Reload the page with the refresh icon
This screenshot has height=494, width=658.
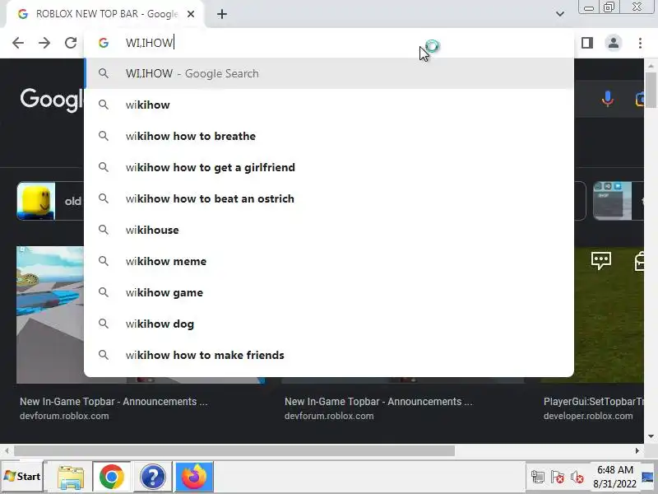[x=71, y=43]
